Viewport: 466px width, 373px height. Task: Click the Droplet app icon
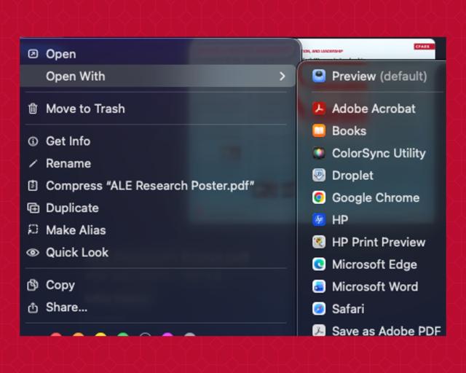(x=319, y=176)
